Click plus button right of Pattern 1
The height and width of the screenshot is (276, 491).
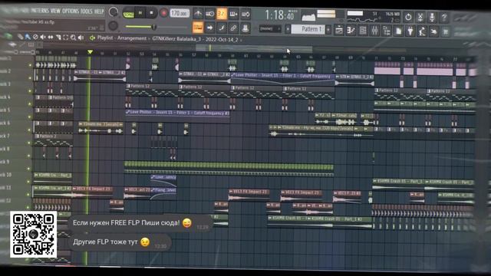(328, 30)
